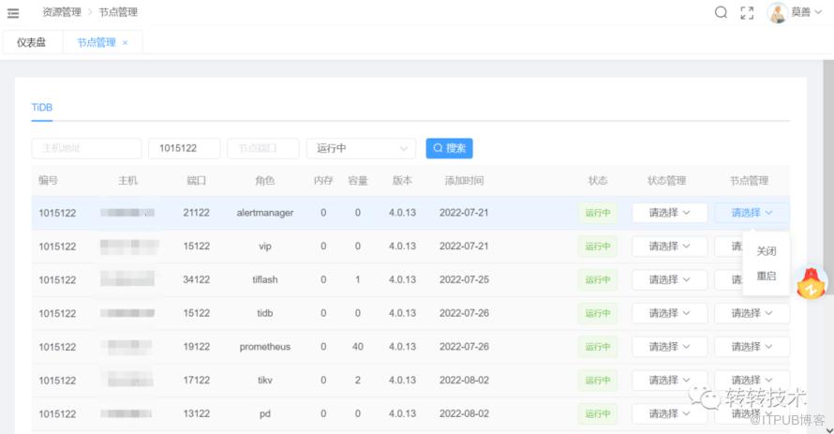Click the 添加时间 column header

click(x=465, y=181)
